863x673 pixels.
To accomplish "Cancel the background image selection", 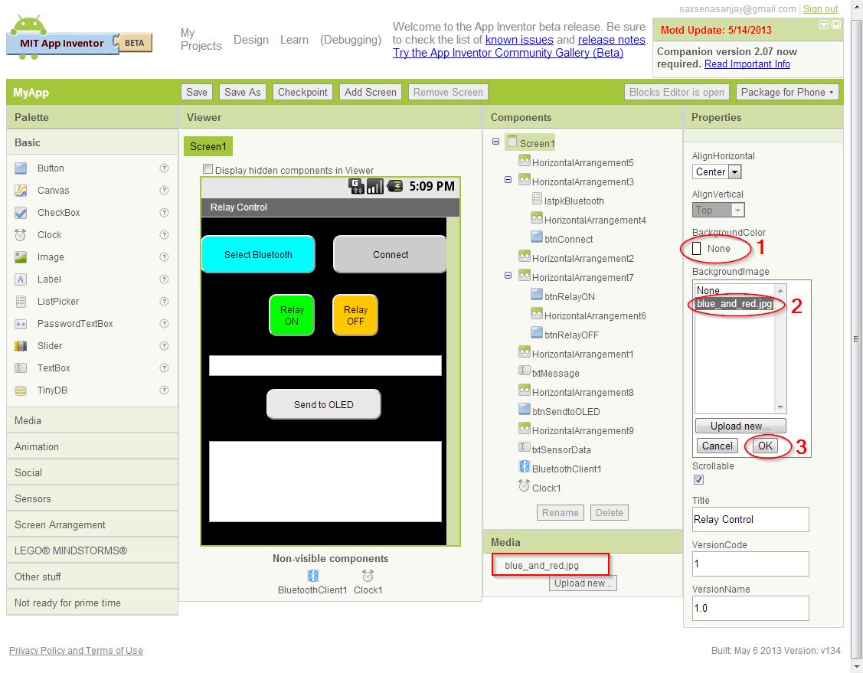I will tap(718, 445).
